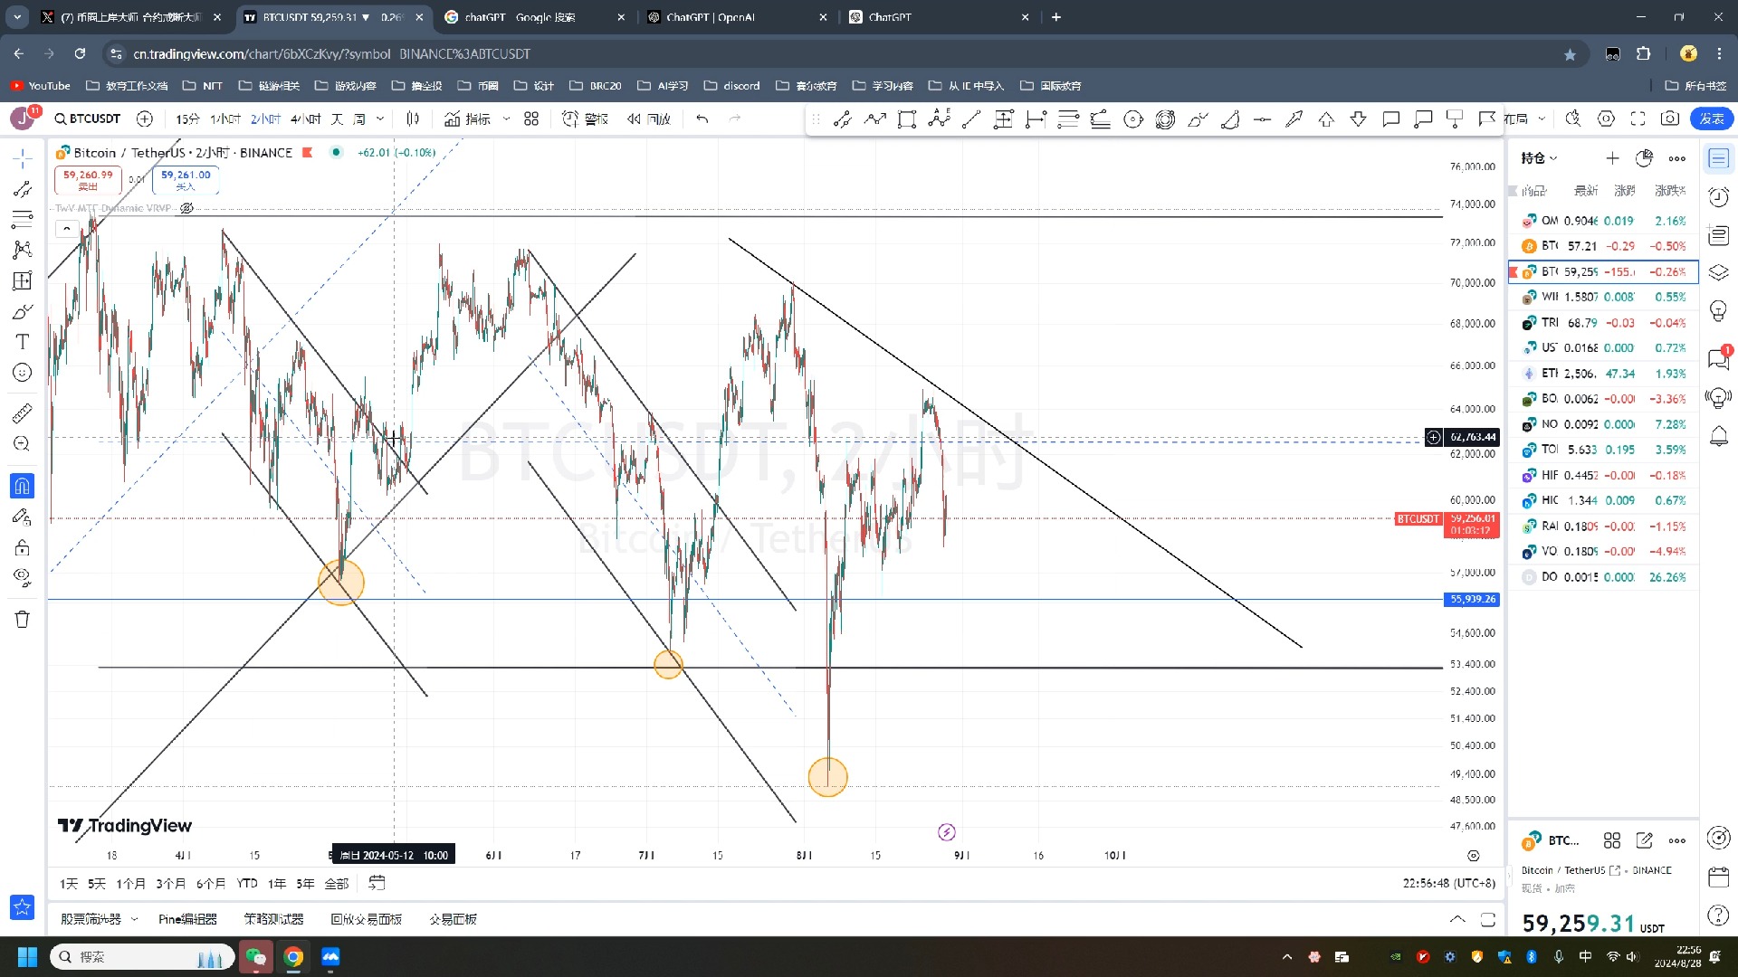
Task: Select the ruler measure tool
Action: coord(23,413)
